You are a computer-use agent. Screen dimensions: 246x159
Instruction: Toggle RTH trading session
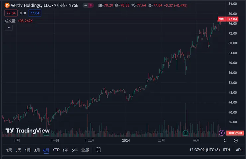tap(226, 150)
